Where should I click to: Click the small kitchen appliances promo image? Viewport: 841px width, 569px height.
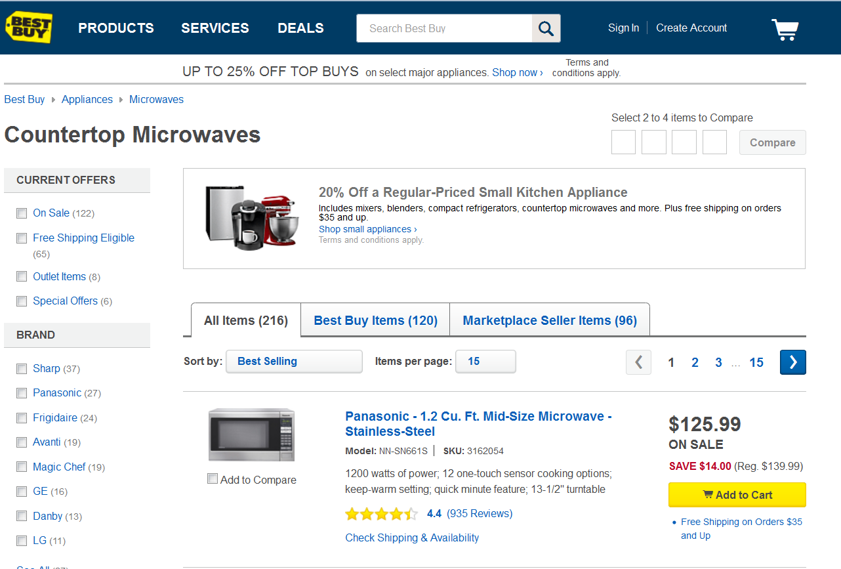(x=252, y=217)
